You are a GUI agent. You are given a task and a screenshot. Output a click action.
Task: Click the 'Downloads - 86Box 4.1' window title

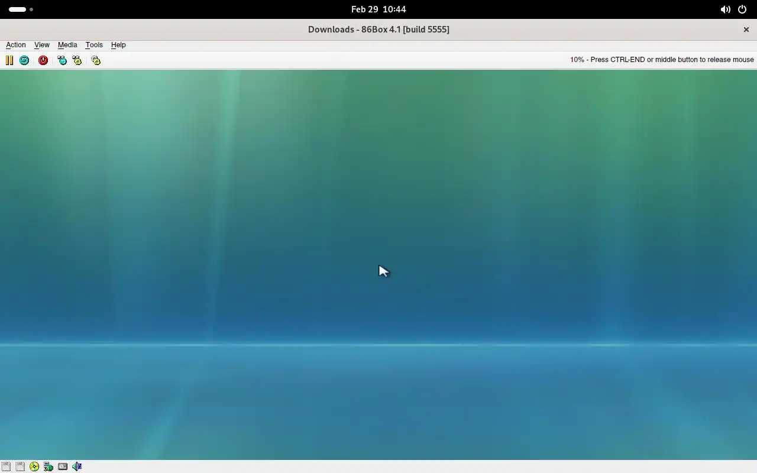(x=378, y=30)
